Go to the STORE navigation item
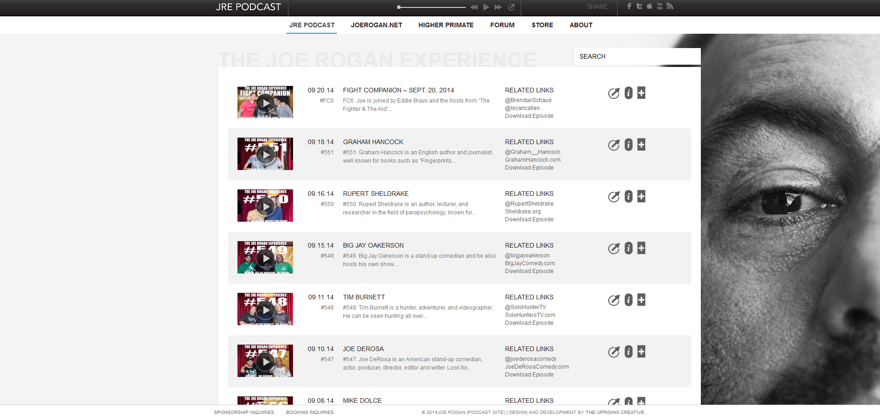The width and height of the screenshot is (880, 419). [542, 25]
